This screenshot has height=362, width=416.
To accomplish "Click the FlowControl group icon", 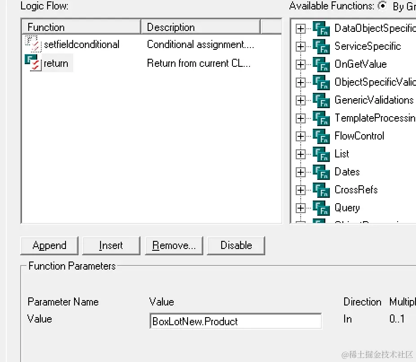I will (x=321, y=136).
